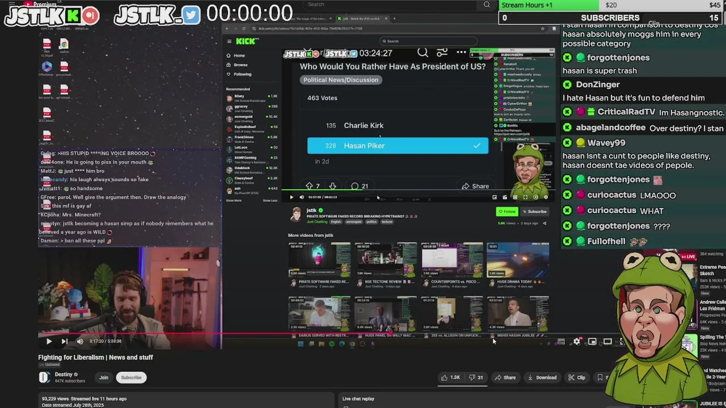Toggle YouTube theater mode
This screenshot has height=408, width=726.
(607, 342)
